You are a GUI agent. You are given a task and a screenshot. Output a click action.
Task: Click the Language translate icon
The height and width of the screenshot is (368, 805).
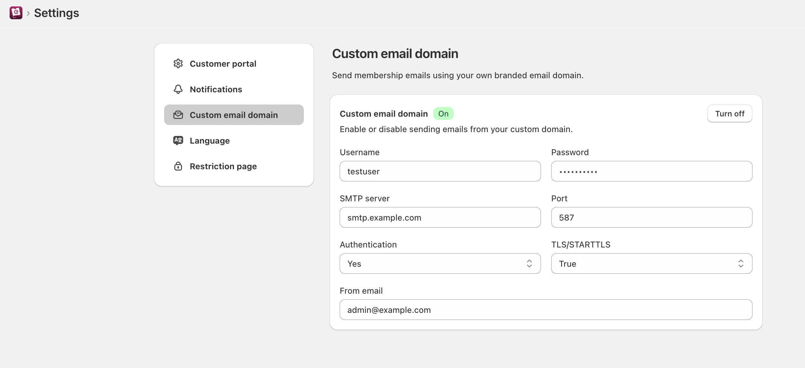(178, 140)
